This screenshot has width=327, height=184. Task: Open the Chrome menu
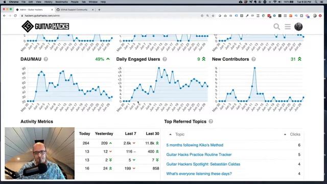click(x=14, y=2)
